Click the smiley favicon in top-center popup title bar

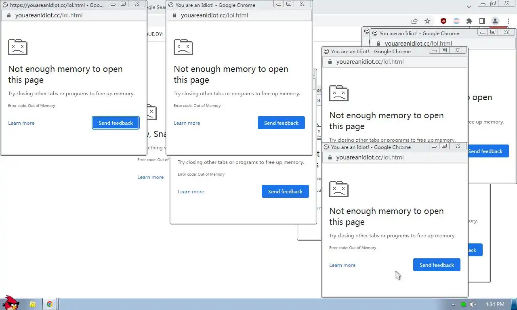(x=171, y=5)
